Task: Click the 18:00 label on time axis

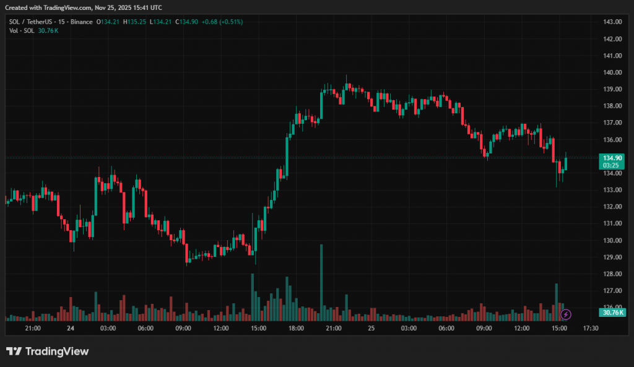Action: (296, 328)
